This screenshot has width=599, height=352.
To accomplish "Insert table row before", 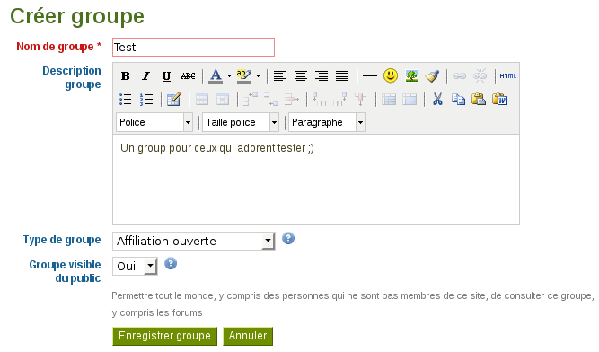I will (x=251, y=100).
